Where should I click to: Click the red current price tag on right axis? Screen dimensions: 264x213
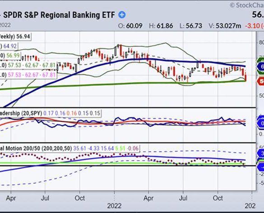click(x=260, y=81)
